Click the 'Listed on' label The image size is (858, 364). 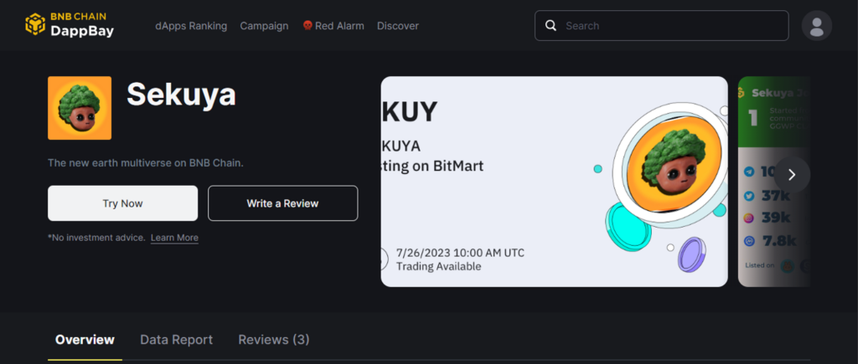[759, 265]
